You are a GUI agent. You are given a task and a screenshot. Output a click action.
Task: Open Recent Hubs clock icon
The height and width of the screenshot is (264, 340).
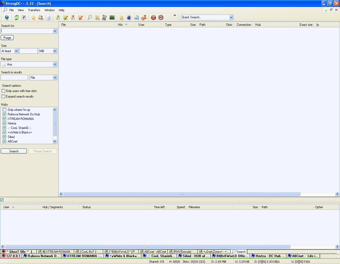click(49, 18)
